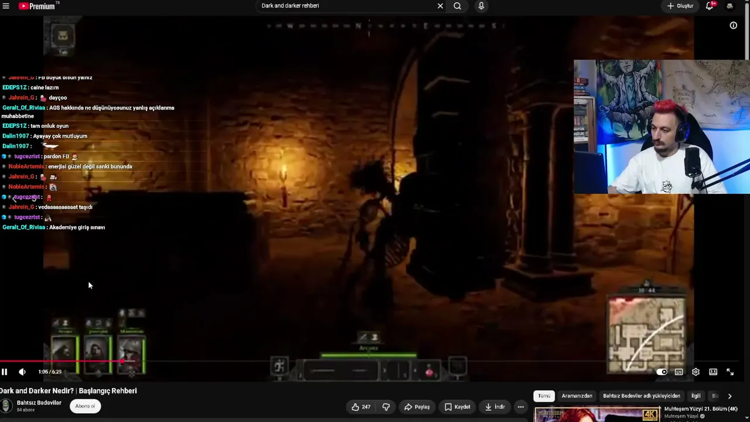Select the İlgili filter chip
This screenshot has width=750, height=422.
click(696, 396)
